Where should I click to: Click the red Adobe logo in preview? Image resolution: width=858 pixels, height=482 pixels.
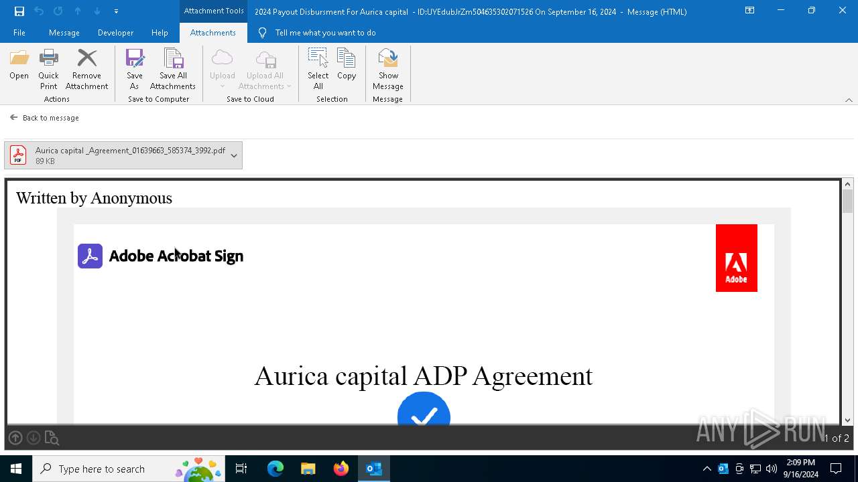pos(737,258)
